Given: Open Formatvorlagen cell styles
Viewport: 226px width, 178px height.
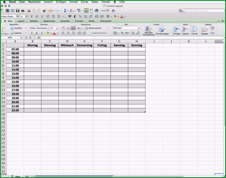Looking at the screenshot, I should click(162, 31).
